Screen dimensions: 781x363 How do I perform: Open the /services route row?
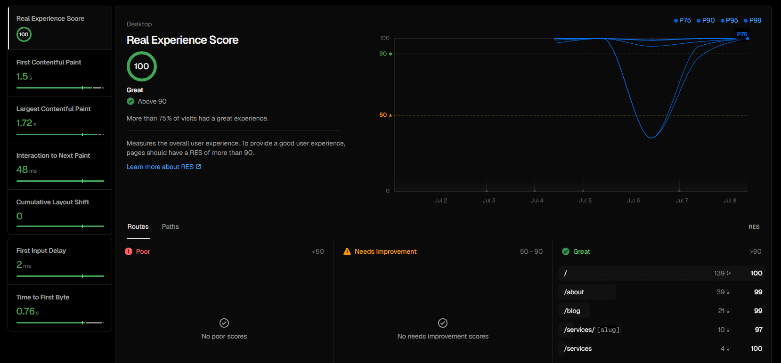click(662, 348)
